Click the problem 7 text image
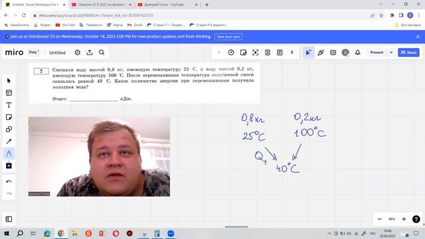 click(x=145, y=83)
